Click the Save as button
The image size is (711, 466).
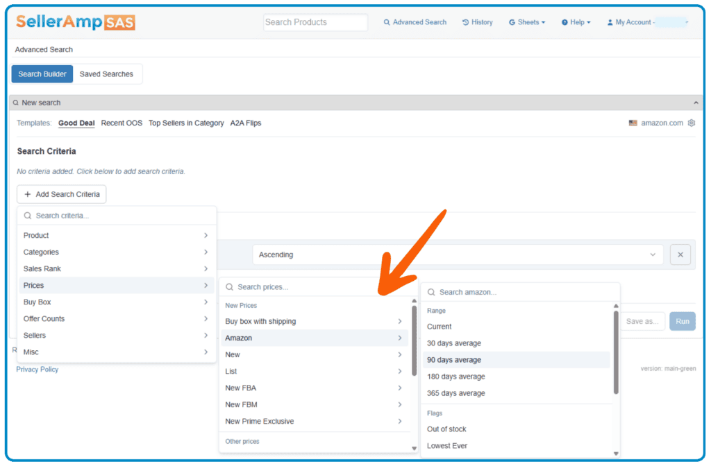(642, 322)
